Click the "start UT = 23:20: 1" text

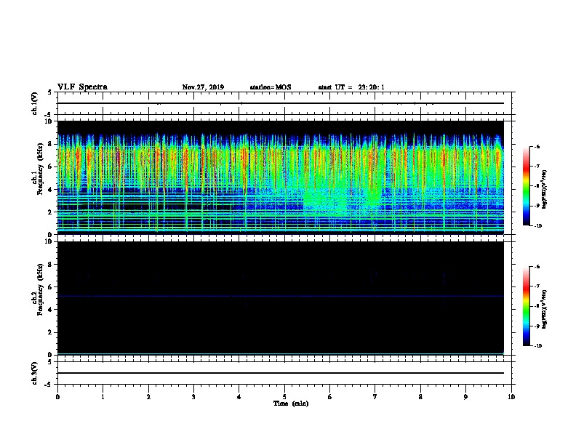[x=351, y=87]
